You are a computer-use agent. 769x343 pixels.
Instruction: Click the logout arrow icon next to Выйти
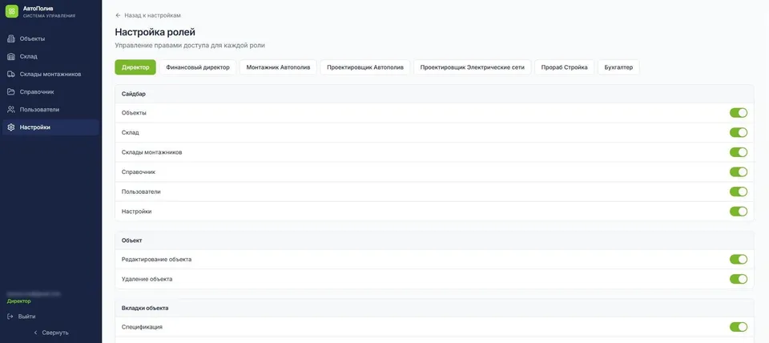tap(10, 317)
